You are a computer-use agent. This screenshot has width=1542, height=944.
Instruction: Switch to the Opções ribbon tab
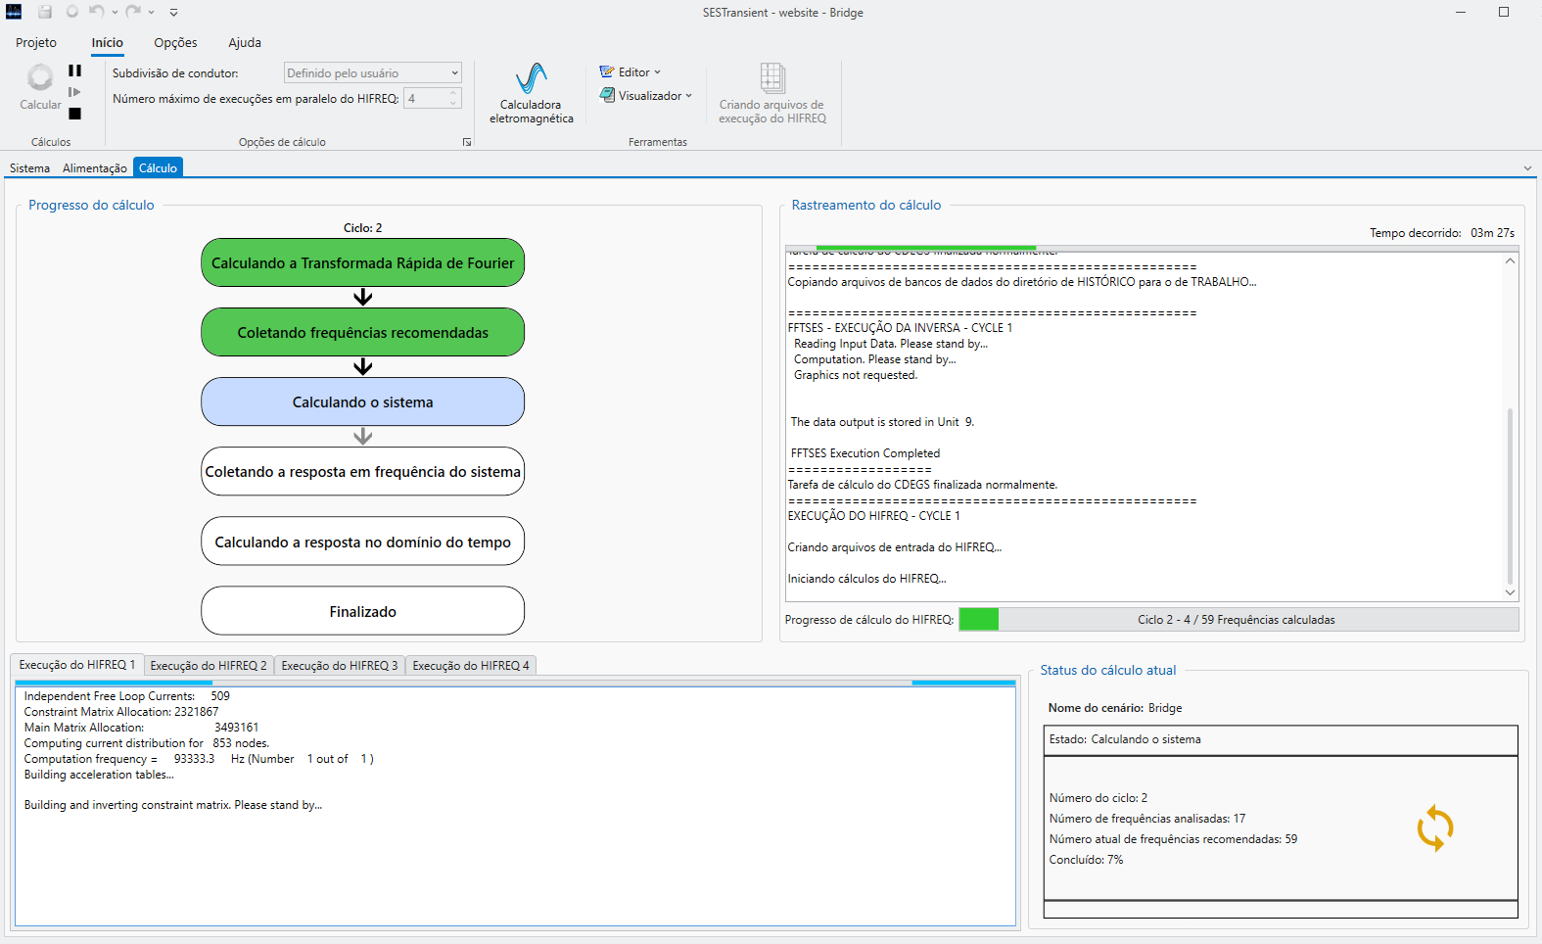[x=175, y=43]
